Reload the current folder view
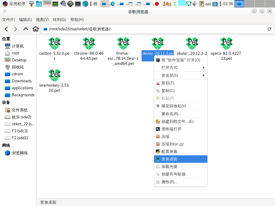The width and height of the screenshot is (275, 206). point(269,29)
